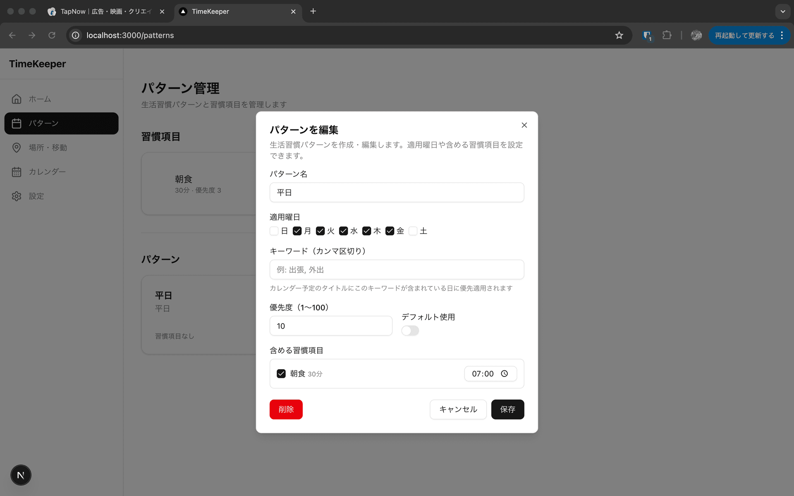Open the Chrome browser menu
The width and height of the screenshot is (794, 496).
782,35
